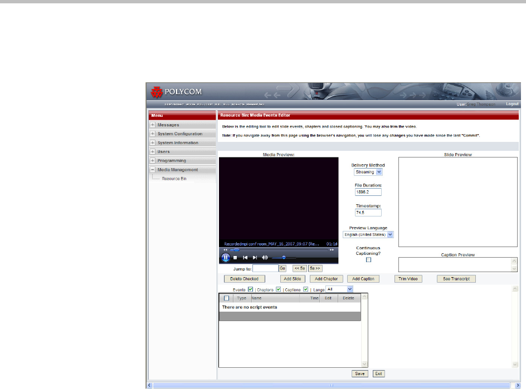The image size is (526, 389).
Task: Click the File Duration field
Action: point(368,192)
